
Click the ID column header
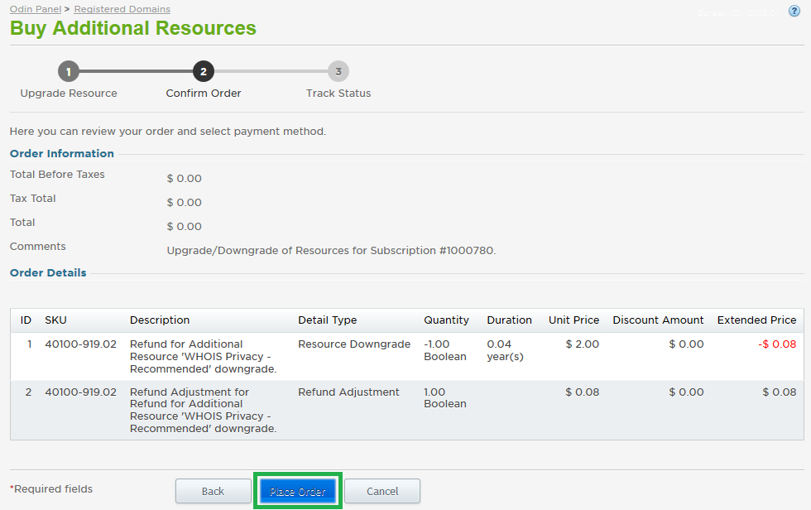pyautogui.click(x=26, y=320)
